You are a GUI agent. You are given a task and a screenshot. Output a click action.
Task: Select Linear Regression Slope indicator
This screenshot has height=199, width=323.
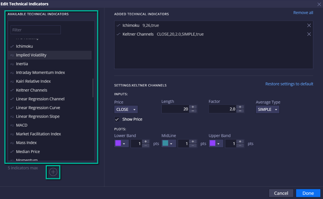pyautogui.click(x=50, y=117)
